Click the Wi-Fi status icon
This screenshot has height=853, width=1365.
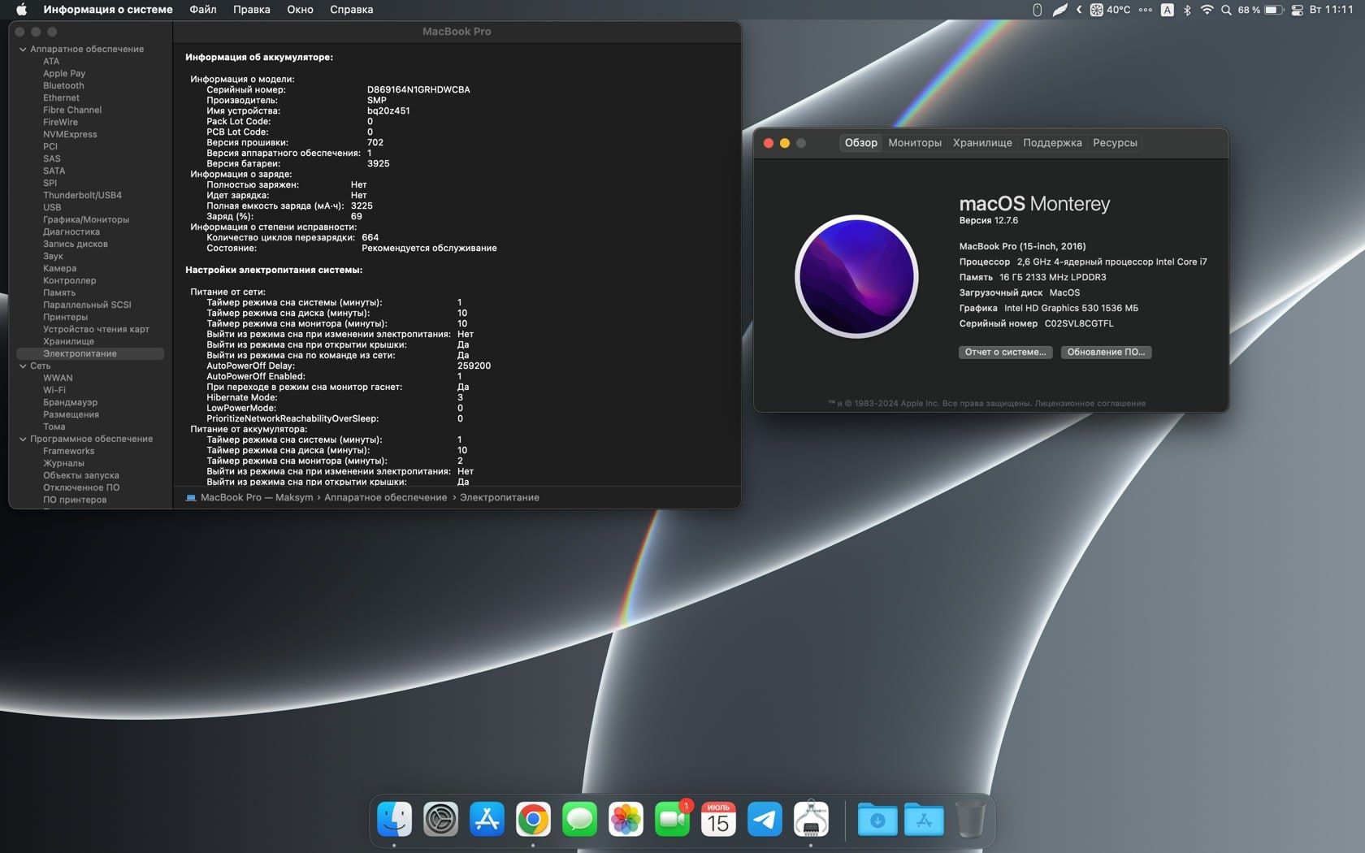click(1207, 10)
